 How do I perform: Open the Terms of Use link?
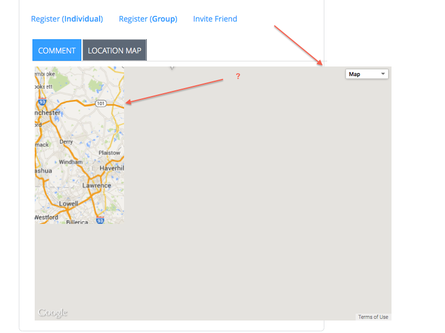[373, 317]
